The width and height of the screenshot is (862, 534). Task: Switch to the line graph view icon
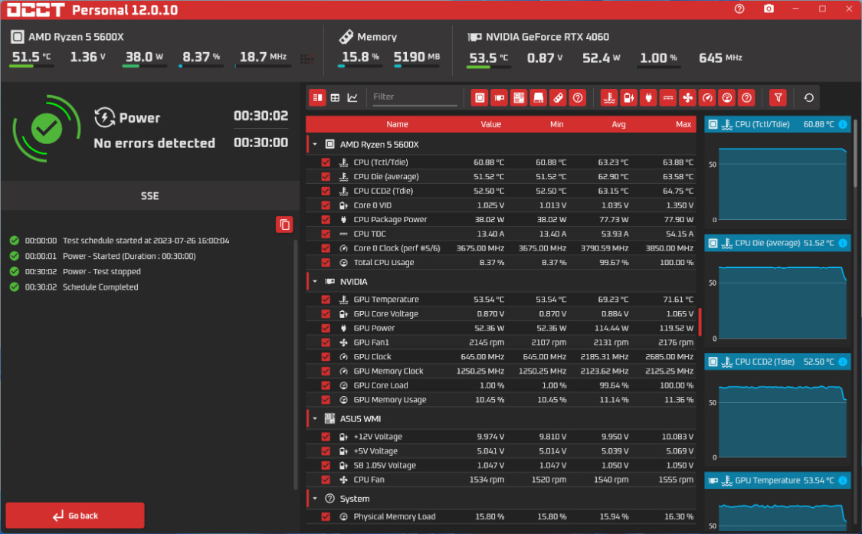[352, 98]
